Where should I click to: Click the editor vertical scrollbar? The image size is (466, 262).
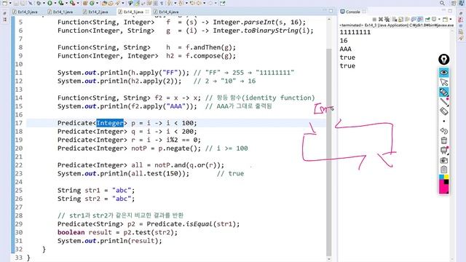(328, 151)
